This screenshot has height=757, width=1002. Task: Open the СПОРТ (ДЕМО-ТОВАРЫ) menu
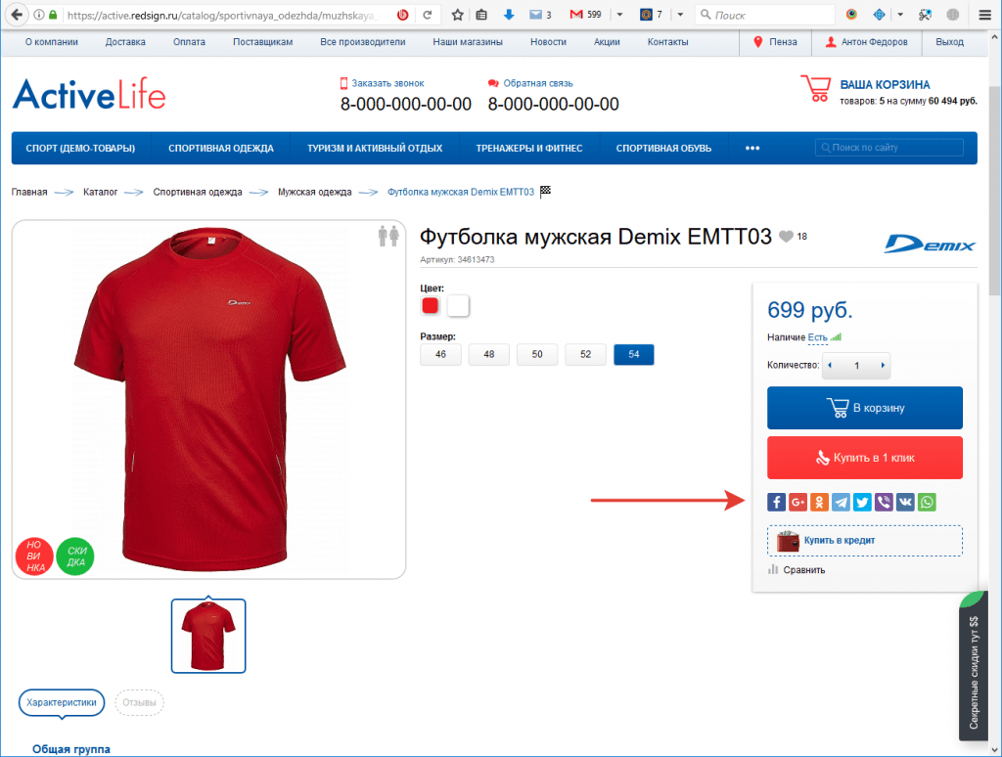(x=80, y=149)
